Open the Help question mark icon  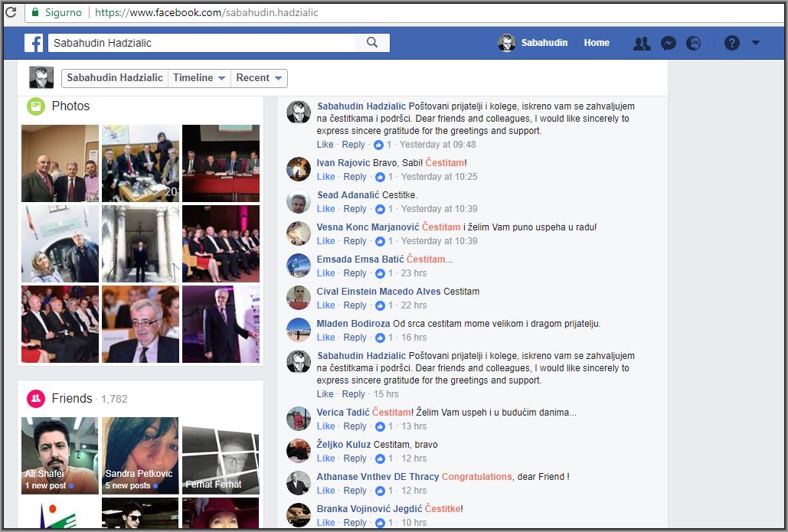tap(732, 43)
